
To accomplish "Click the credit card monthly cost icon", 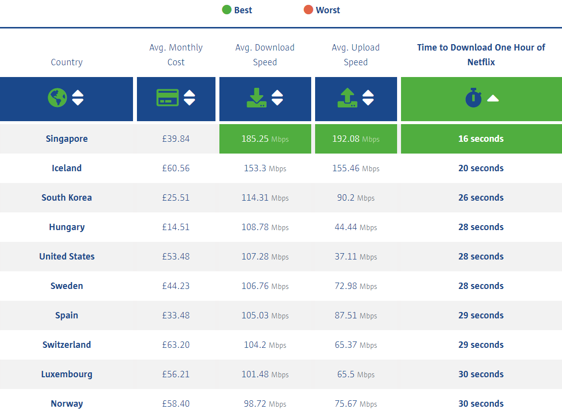I will pyautogui.click(x=167, y=98).
